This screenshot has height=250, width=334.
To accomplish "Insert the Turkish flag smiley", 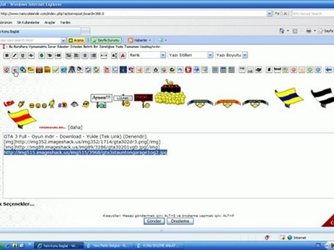I will coord(9,103).
